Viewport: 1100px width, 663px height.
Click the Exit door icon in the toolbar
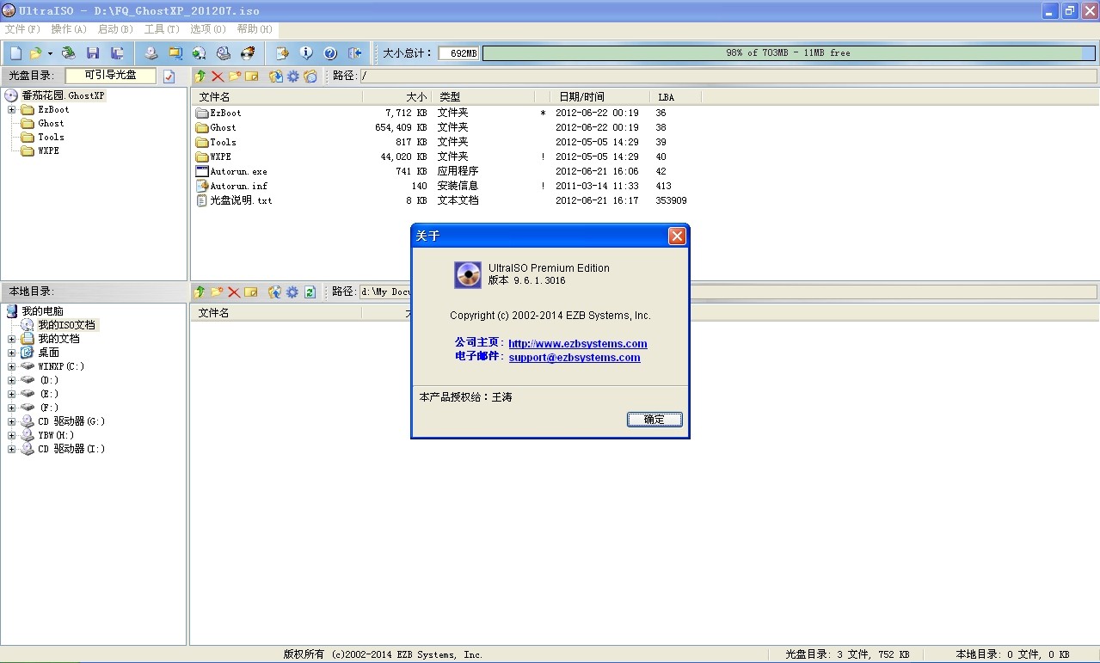354,53
